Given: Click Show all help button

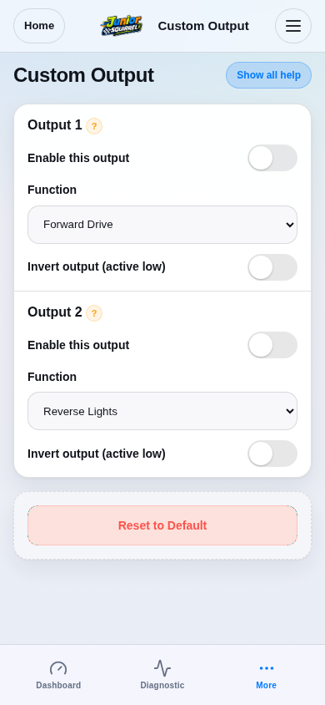Looking at the screenshot, I should point(268,75).
